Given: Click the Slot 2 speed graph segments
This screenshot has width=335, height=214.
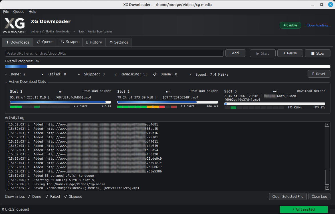Looking at the screenshot, I should click(x=147, y=107).
